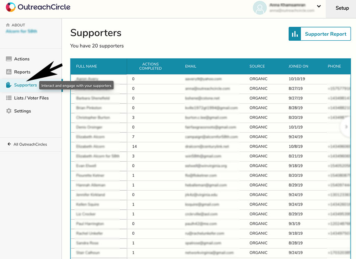Go back to All OutreachCircles
The height and width of the screenshot is (259, 356).
(x=30, y=144)
